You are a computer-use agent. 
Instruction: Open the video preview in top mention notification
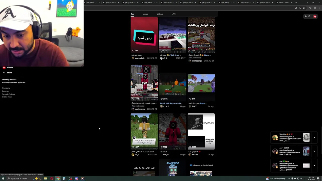point(306,138)
